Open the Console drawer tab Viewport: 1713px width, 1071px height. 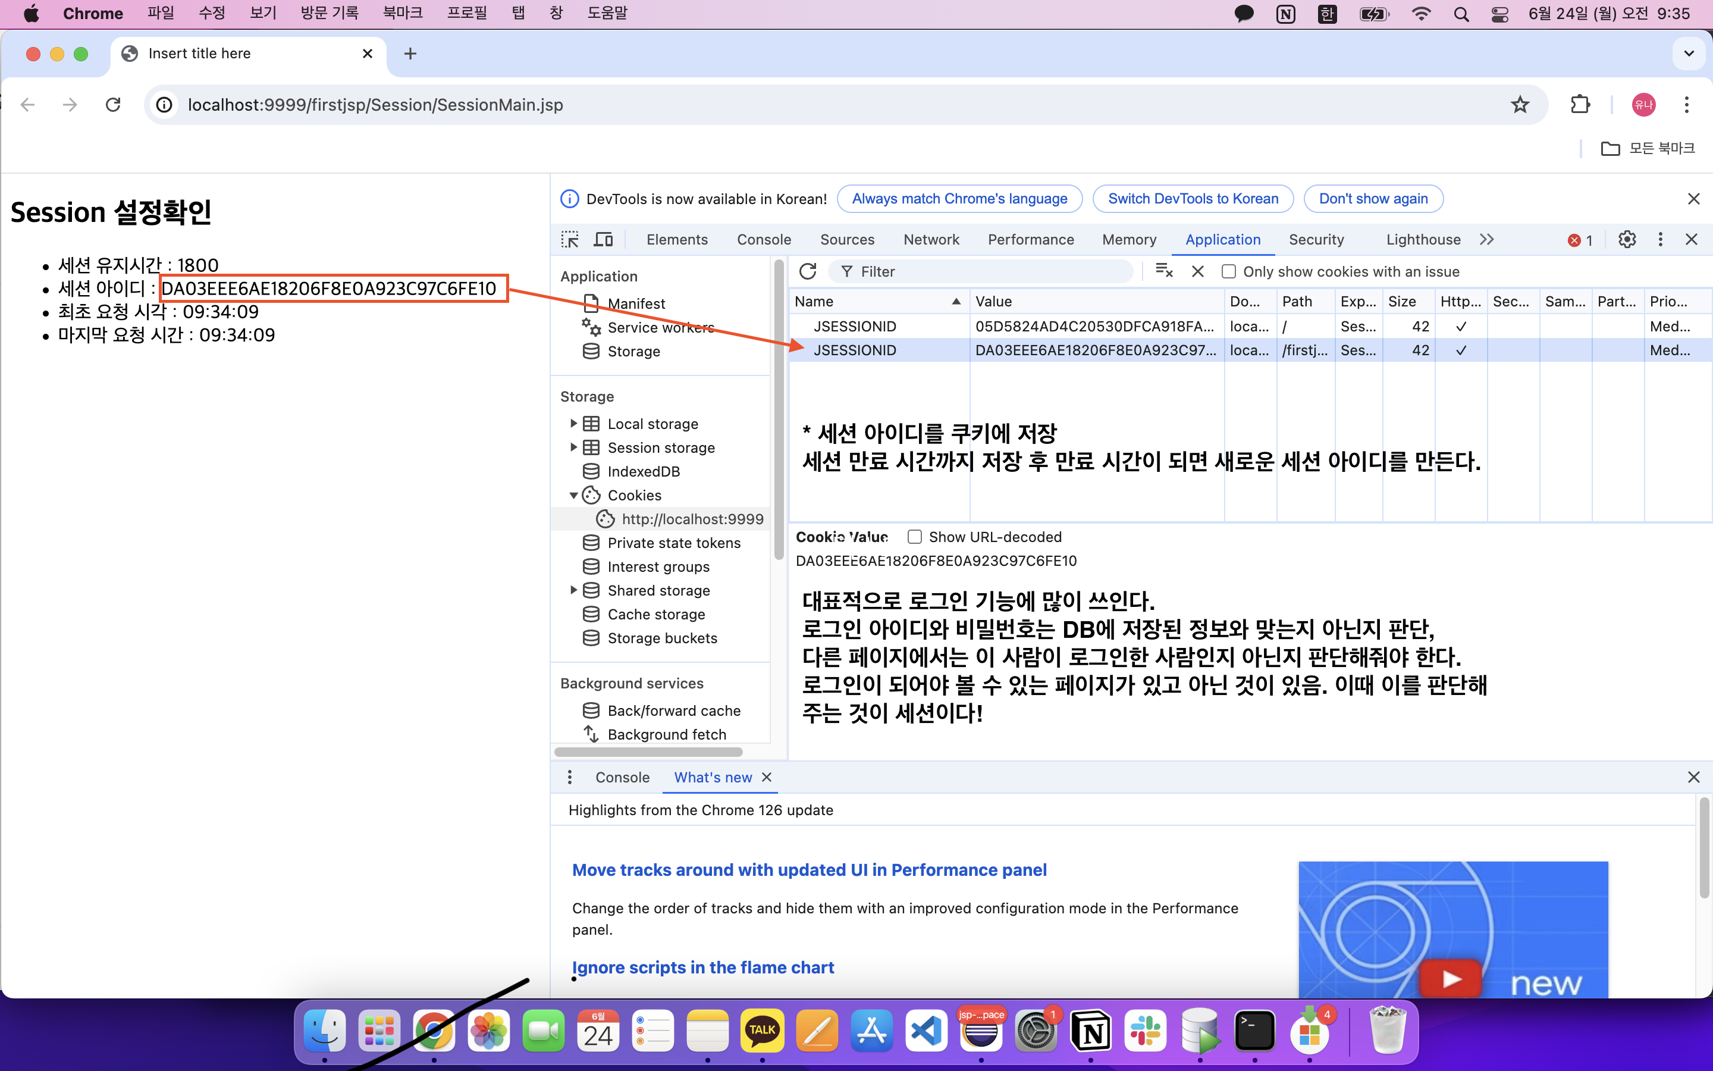[x=622, y=777]
